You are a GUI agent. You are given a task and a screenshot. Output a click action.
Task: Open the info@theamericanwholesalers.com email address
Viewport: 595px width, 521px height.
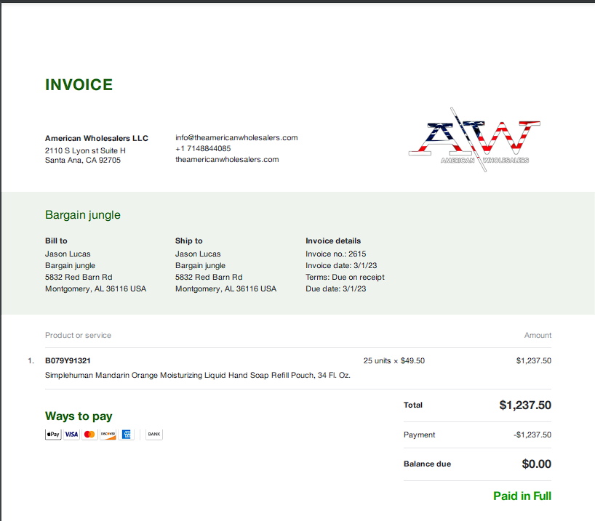click(236, 137)
